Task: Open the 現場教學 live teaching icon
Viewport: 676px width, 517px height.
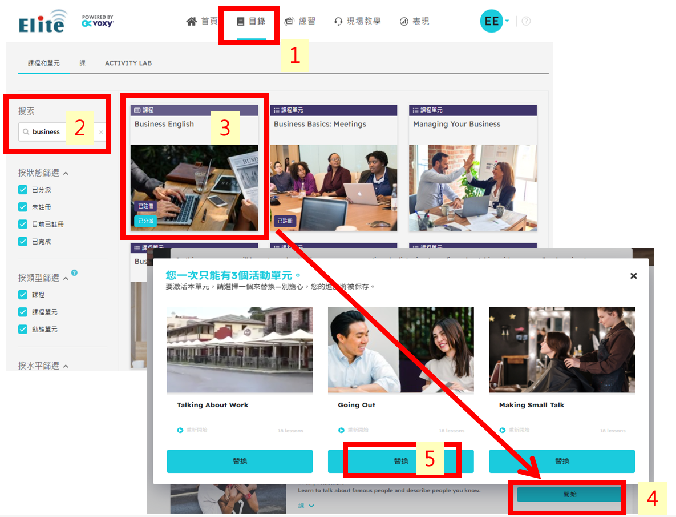Action: click(x=338, y=21)
